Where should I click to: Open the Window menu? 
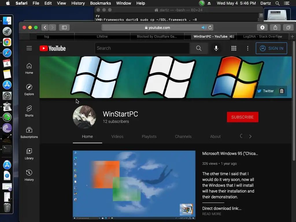[x=124, y=3]
